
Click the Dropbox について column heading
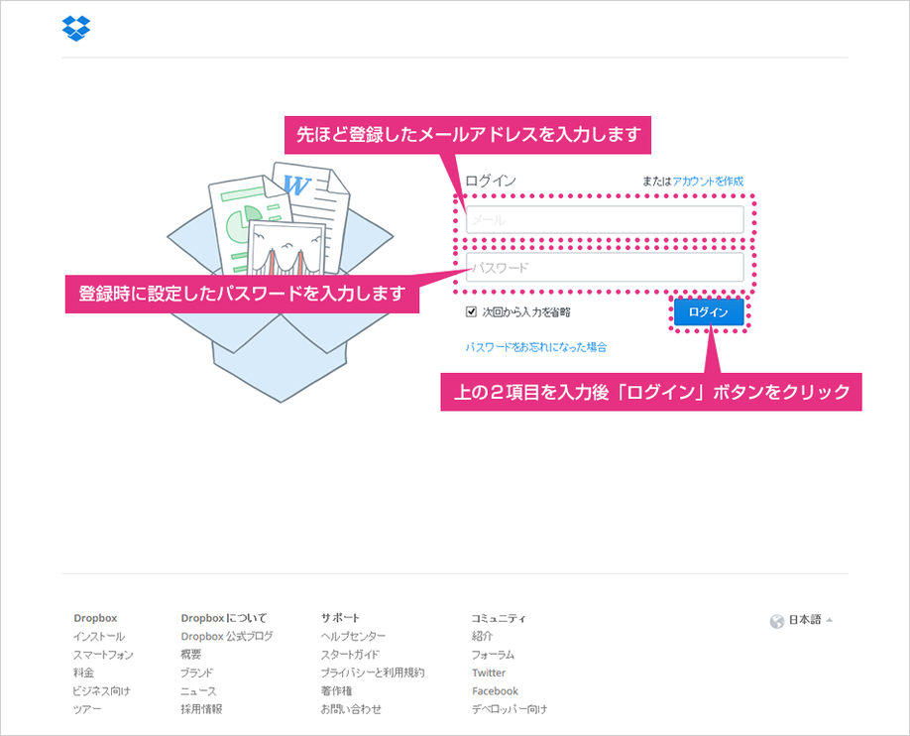pos(224,618)
